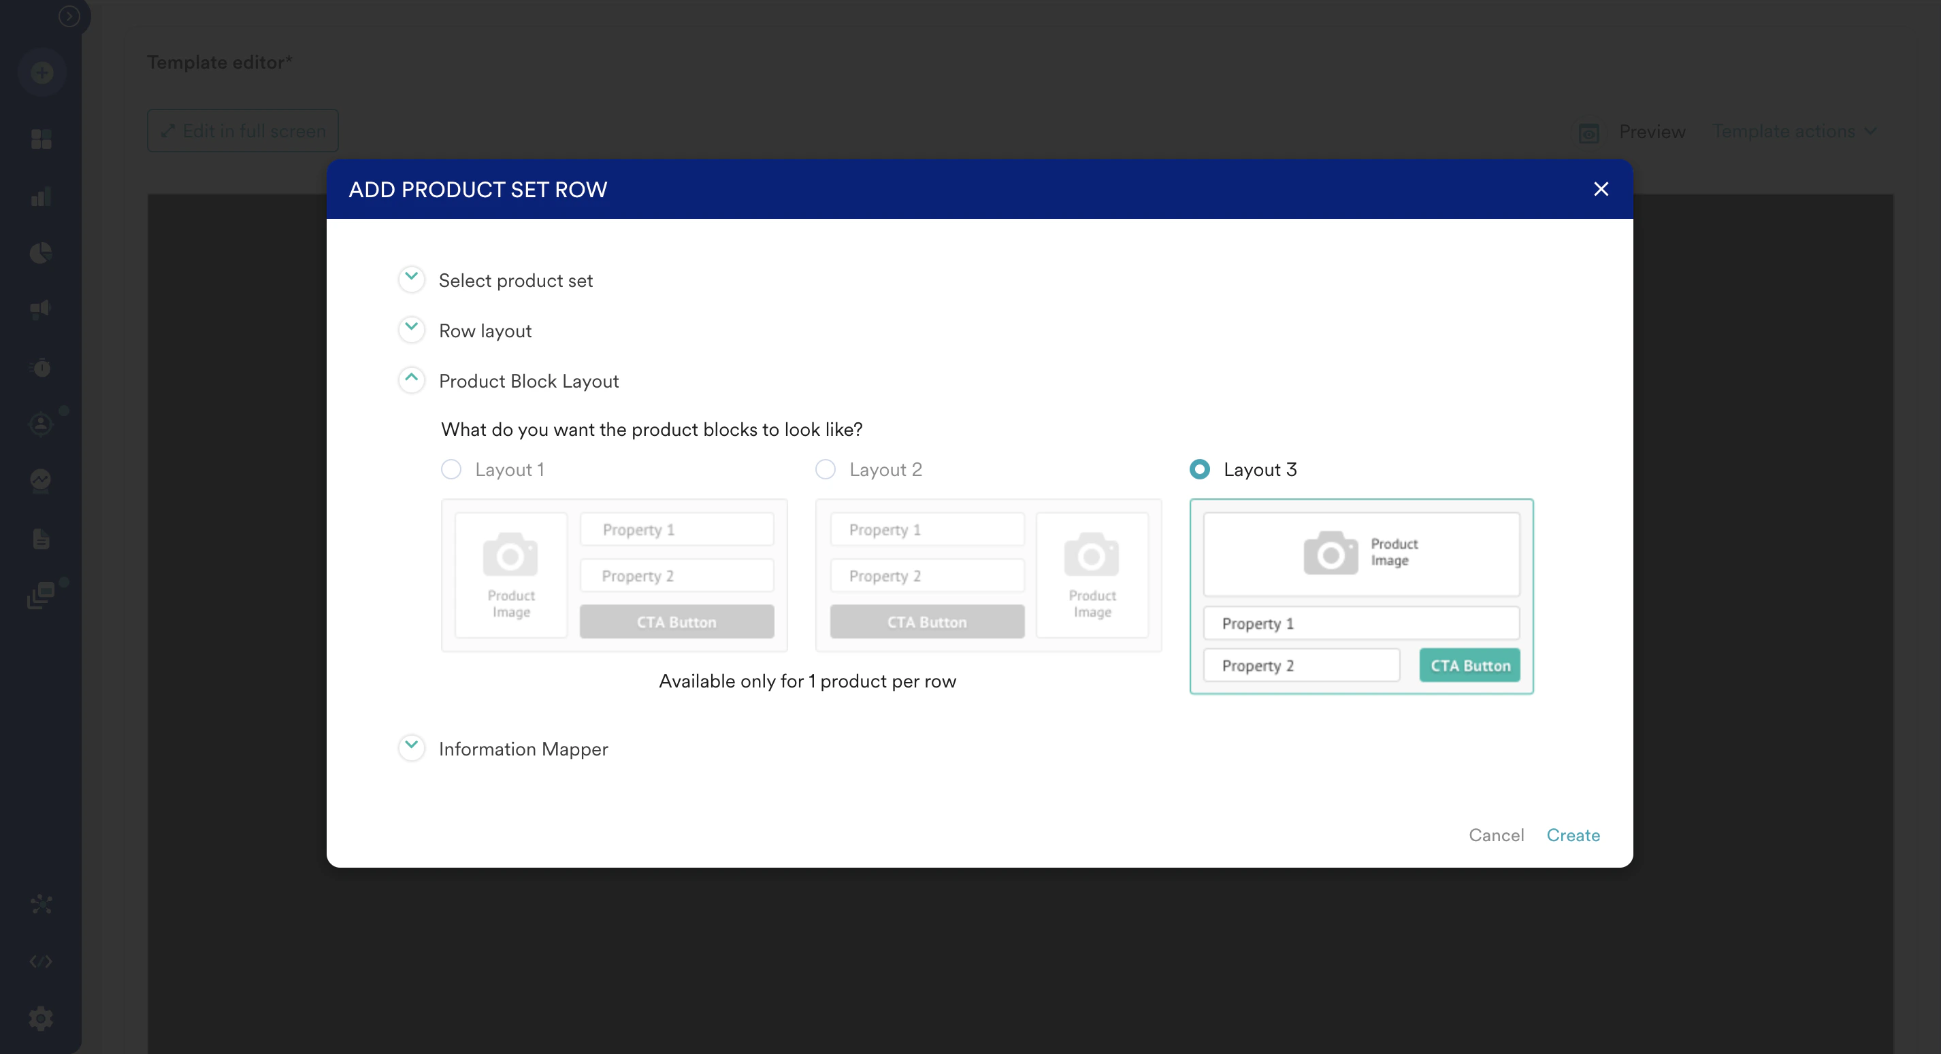The image size is (1941, 1054).
Task: Expand the Select product set section
Action: click(x=411, y=279)
